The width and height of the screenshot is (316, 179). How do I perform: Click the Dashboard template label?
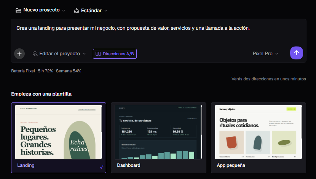click(x=129, y=165)
